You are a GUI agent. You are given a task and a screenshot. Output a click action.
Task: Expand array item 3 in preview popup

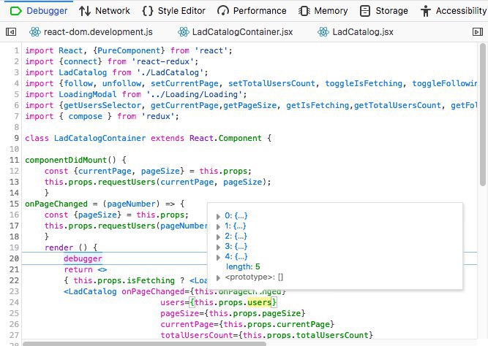click(219, 247)
